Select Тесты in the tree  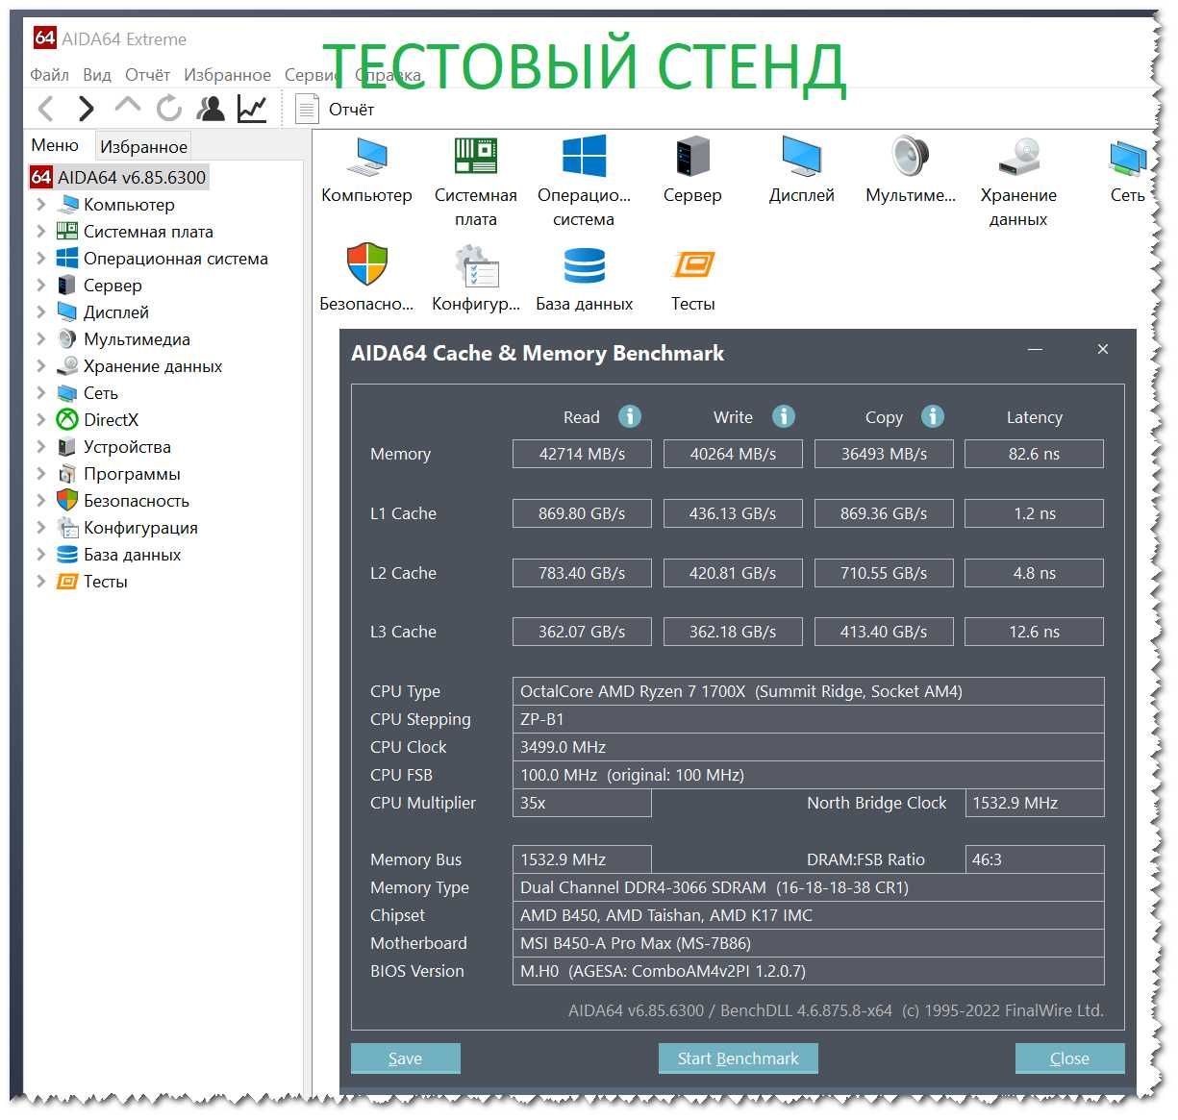click(105, 581)
